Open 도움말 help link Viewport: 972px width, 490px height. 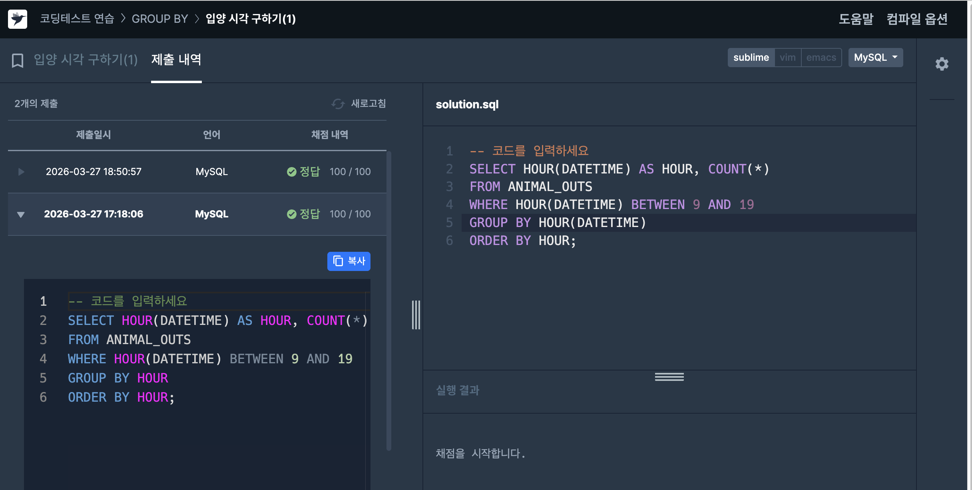(856, 19)
